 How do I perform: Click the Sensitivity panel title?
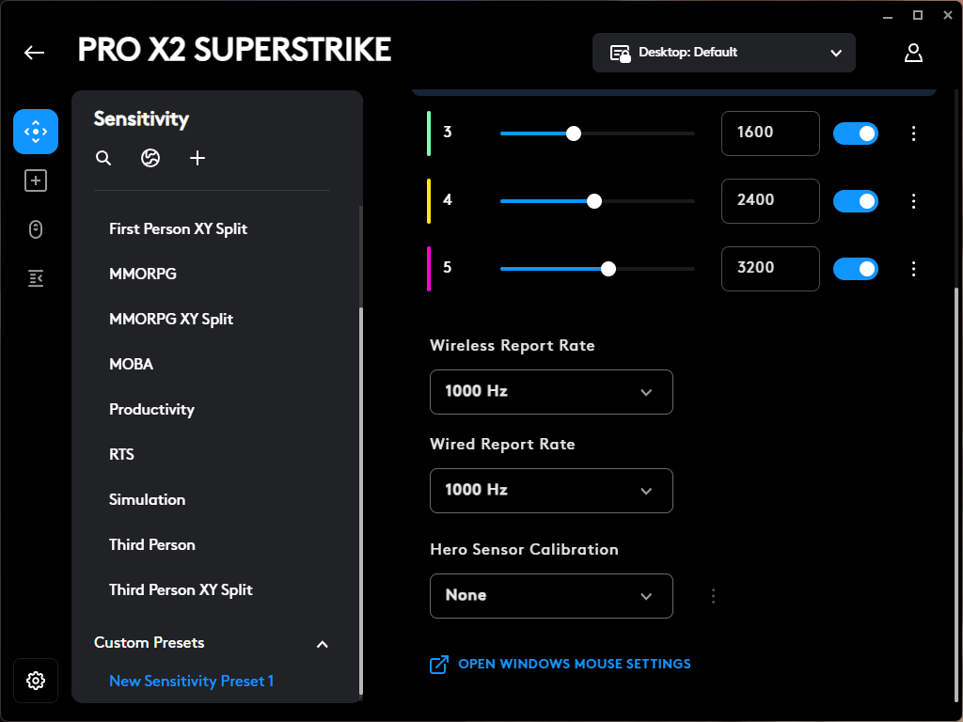141,119
